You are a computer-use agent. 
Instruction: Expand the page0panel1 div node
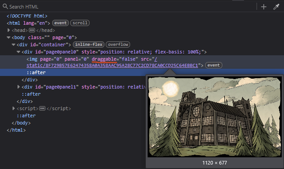click(x=18, y=87)
